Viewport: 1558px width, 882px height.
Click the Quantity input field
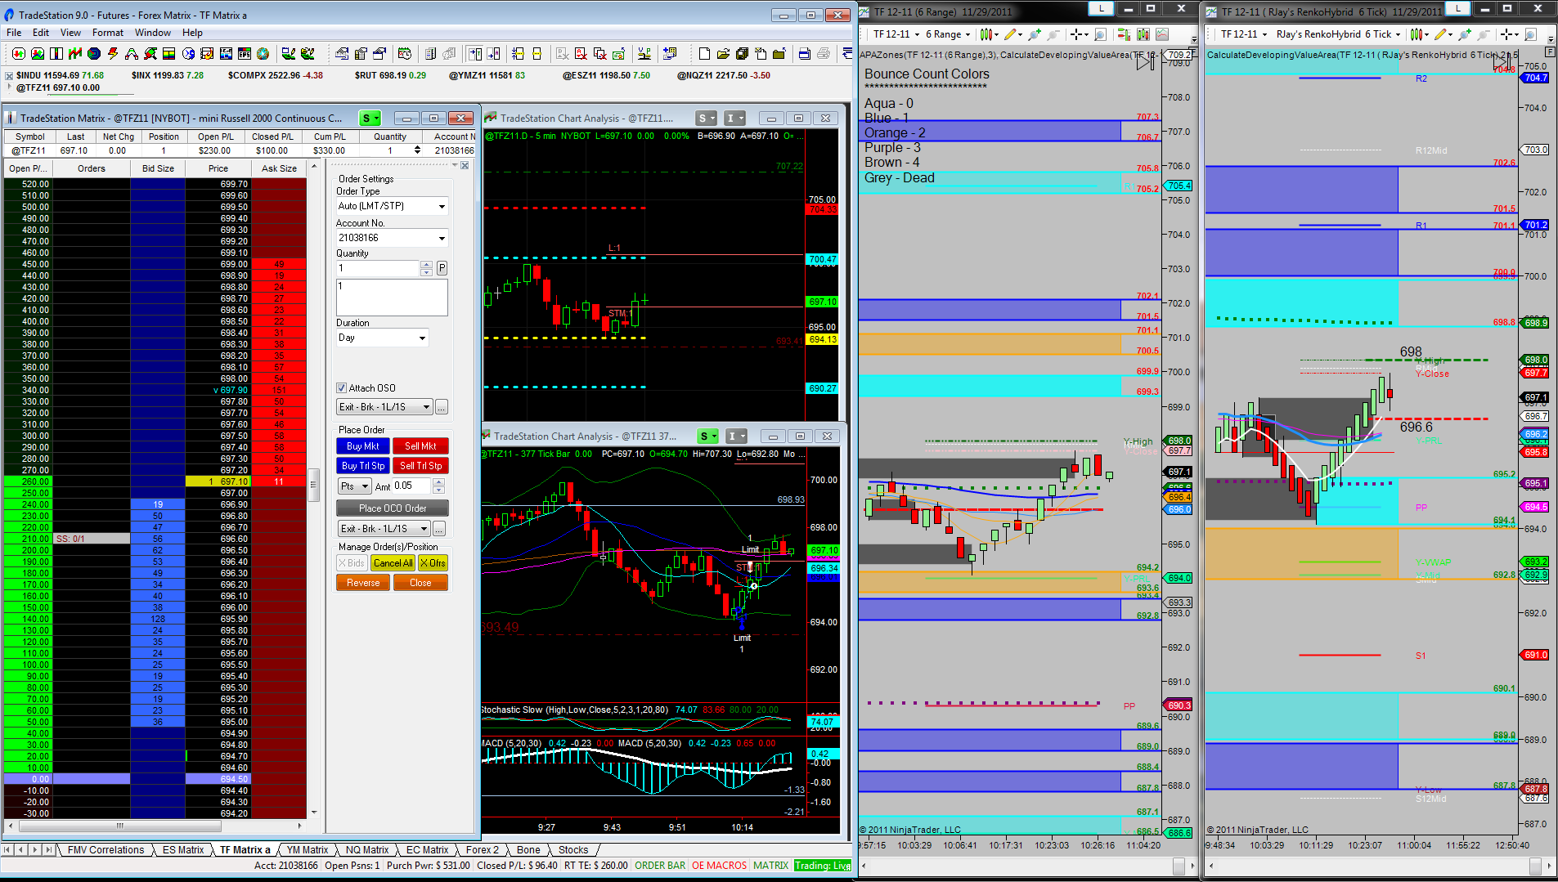tap(378, 268)
